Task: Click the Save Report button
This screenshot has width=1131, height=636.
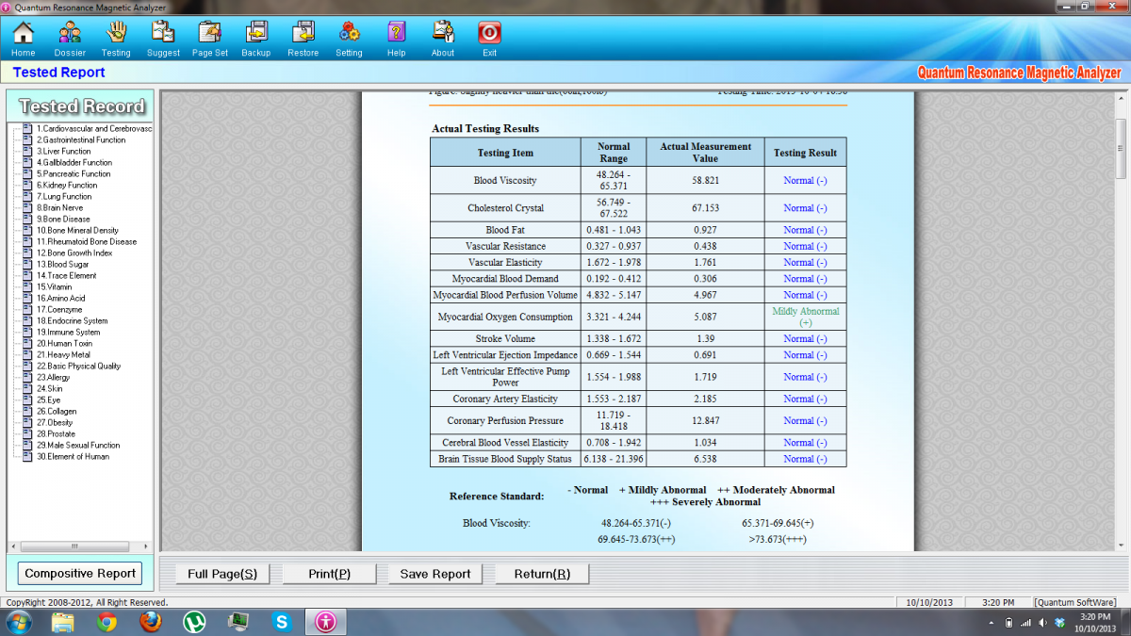Action: pos(435,573)
